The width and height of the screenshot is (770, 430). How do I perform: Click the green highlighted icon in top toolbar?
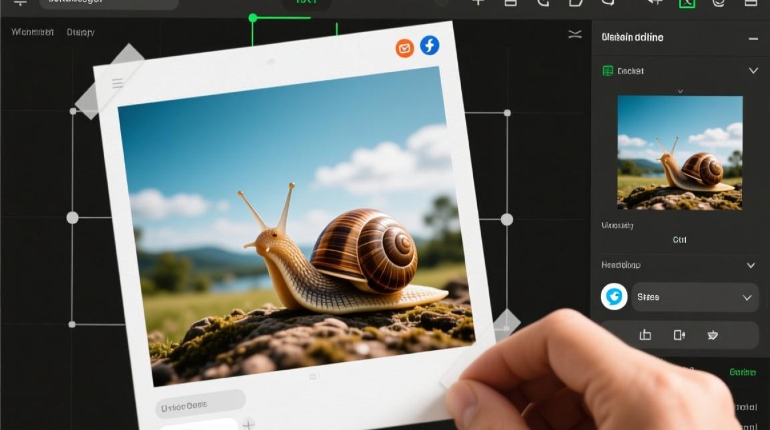687,3
